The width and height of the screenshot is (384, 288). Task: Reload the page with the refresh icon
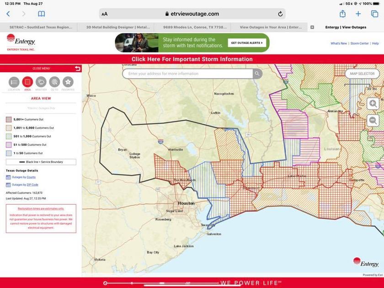[280, 14]
